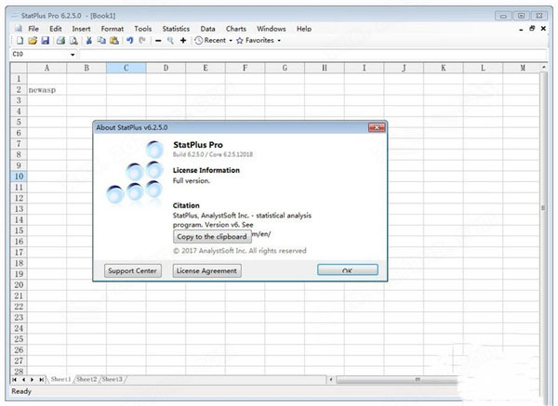The width and height of the screenshot is (558, 406).
Task: Open the Tools menu
Action: [x=143, y=29]
